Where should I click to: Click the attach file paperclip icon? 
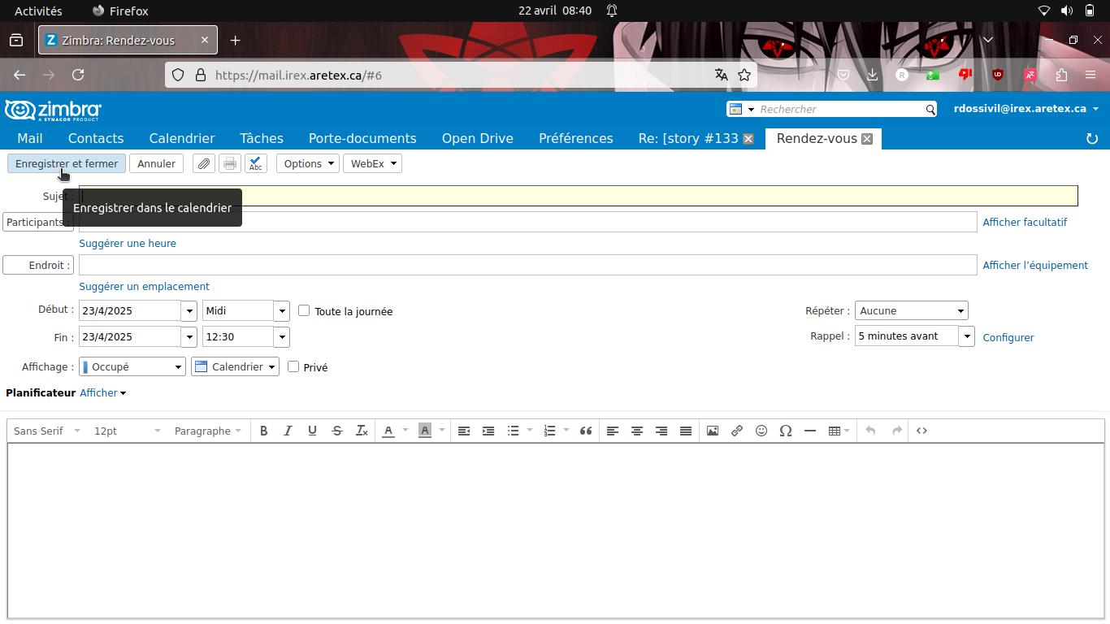pos(204,163)
